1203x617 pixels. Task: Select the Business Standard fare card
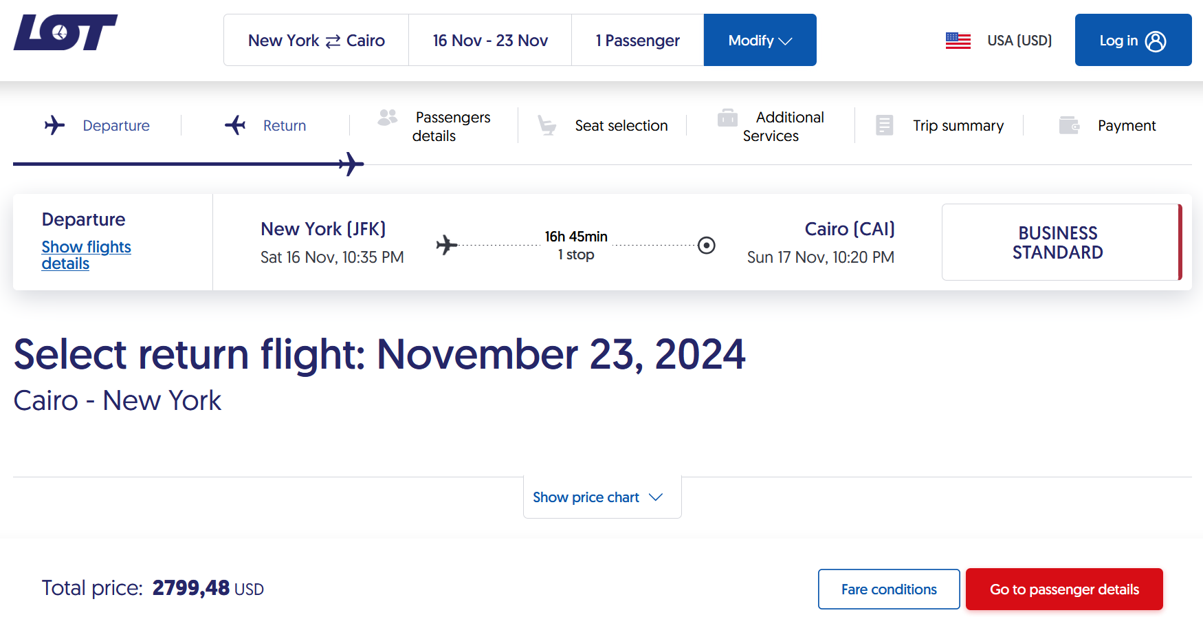(1061, 242)
